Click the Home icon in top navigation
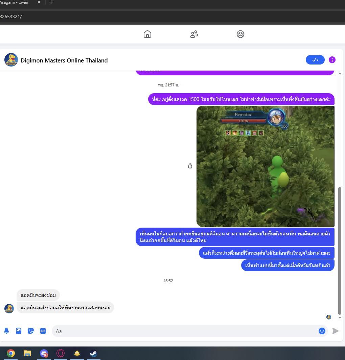This screenshot has height=360, width=345. click(x=147, y=34)
